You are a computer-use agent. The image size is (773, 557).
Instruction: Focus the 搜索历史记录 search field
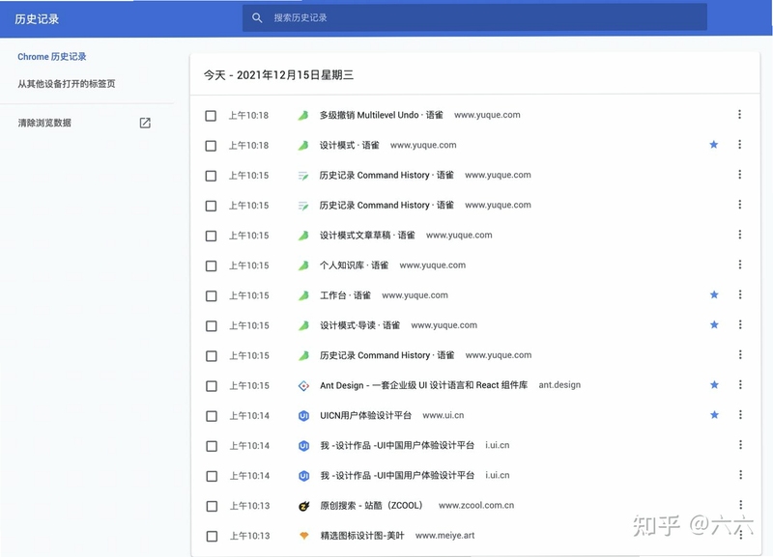click(474, 17)
